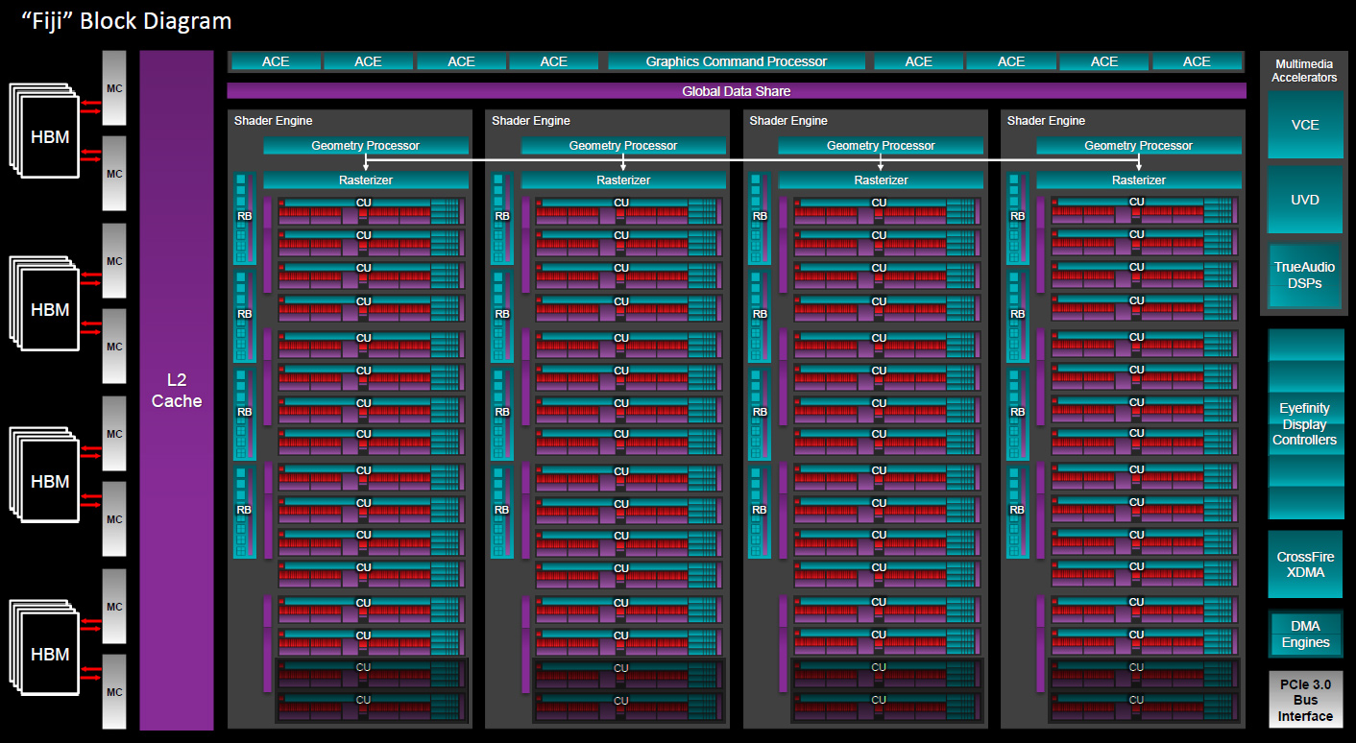Image resolution: width=1356 pixels, height=743 pixels.
Task: Click the Rasterizer in the leftmost Shader Engine
Action: 366,180
